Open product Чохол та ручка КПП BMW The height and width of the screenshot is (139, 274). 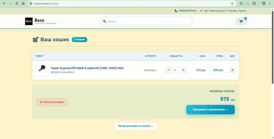pos(87,68)
